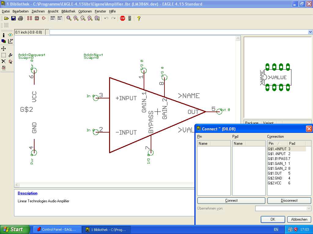Select connection row G$1.-INPUT

[287, 154]
